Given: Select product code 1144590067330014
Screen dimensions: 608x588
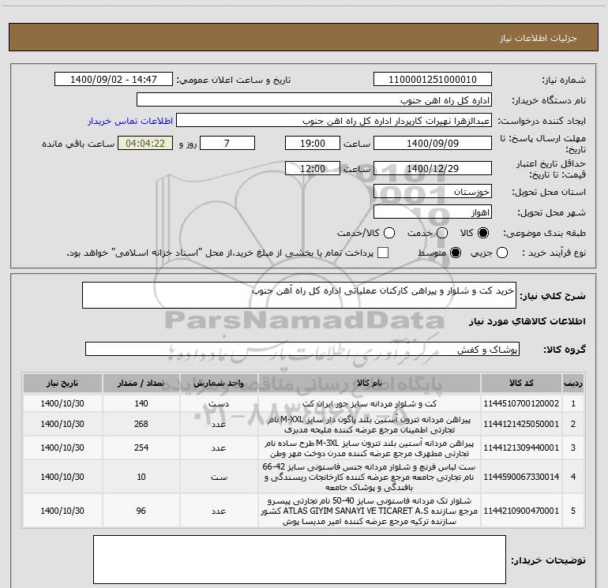Looking at the screenshot, I should [521, 477].
